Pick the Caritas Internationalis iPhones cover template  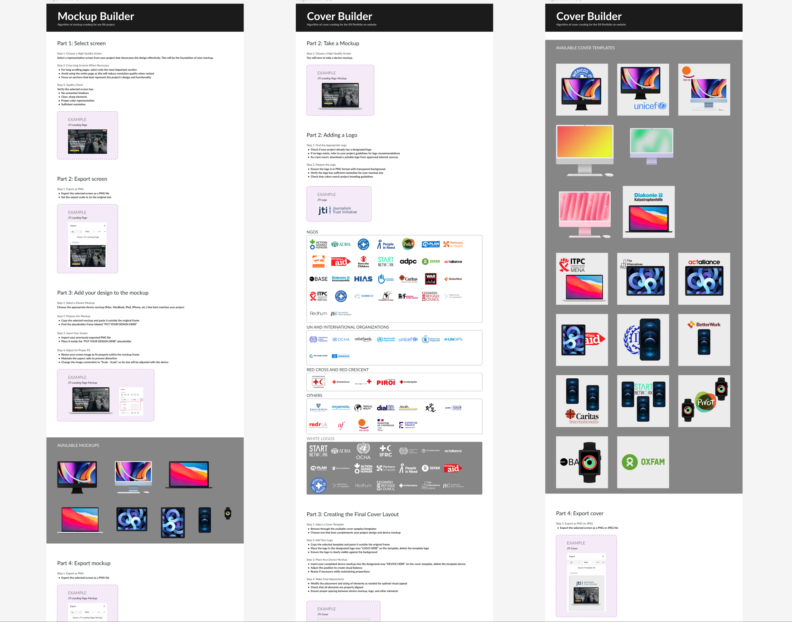coord(582,401)
